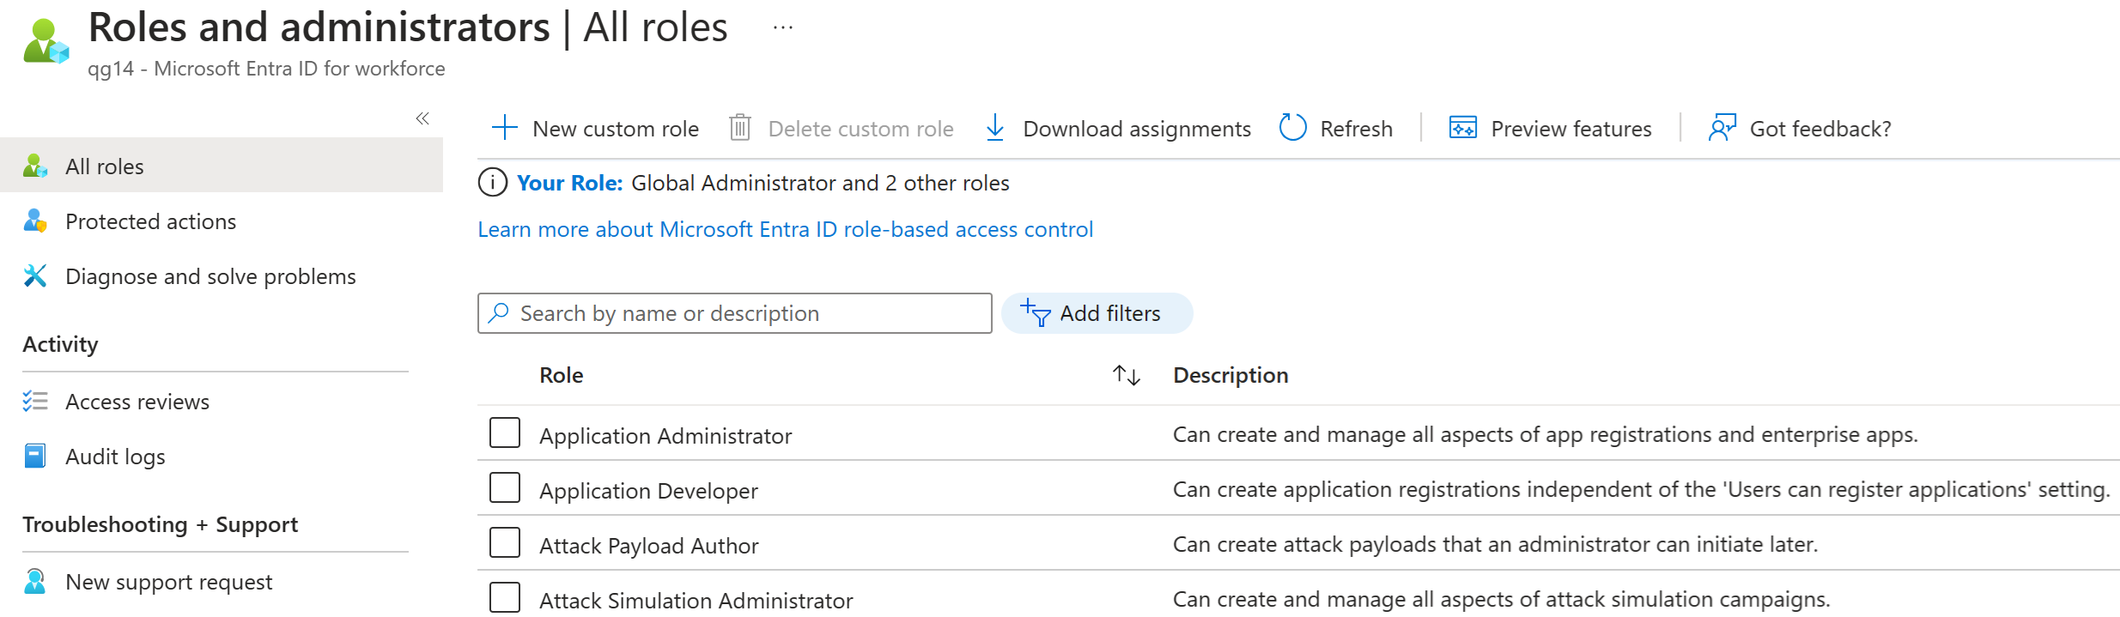Click the filter funnel icon
The image size is (2120, 617).
click(1036, 313)
